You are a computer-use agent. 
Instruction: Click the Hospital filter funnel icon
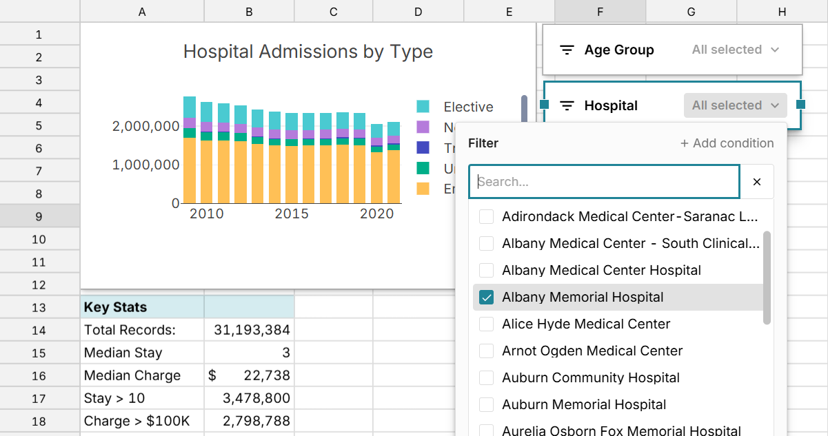[567, 105]
